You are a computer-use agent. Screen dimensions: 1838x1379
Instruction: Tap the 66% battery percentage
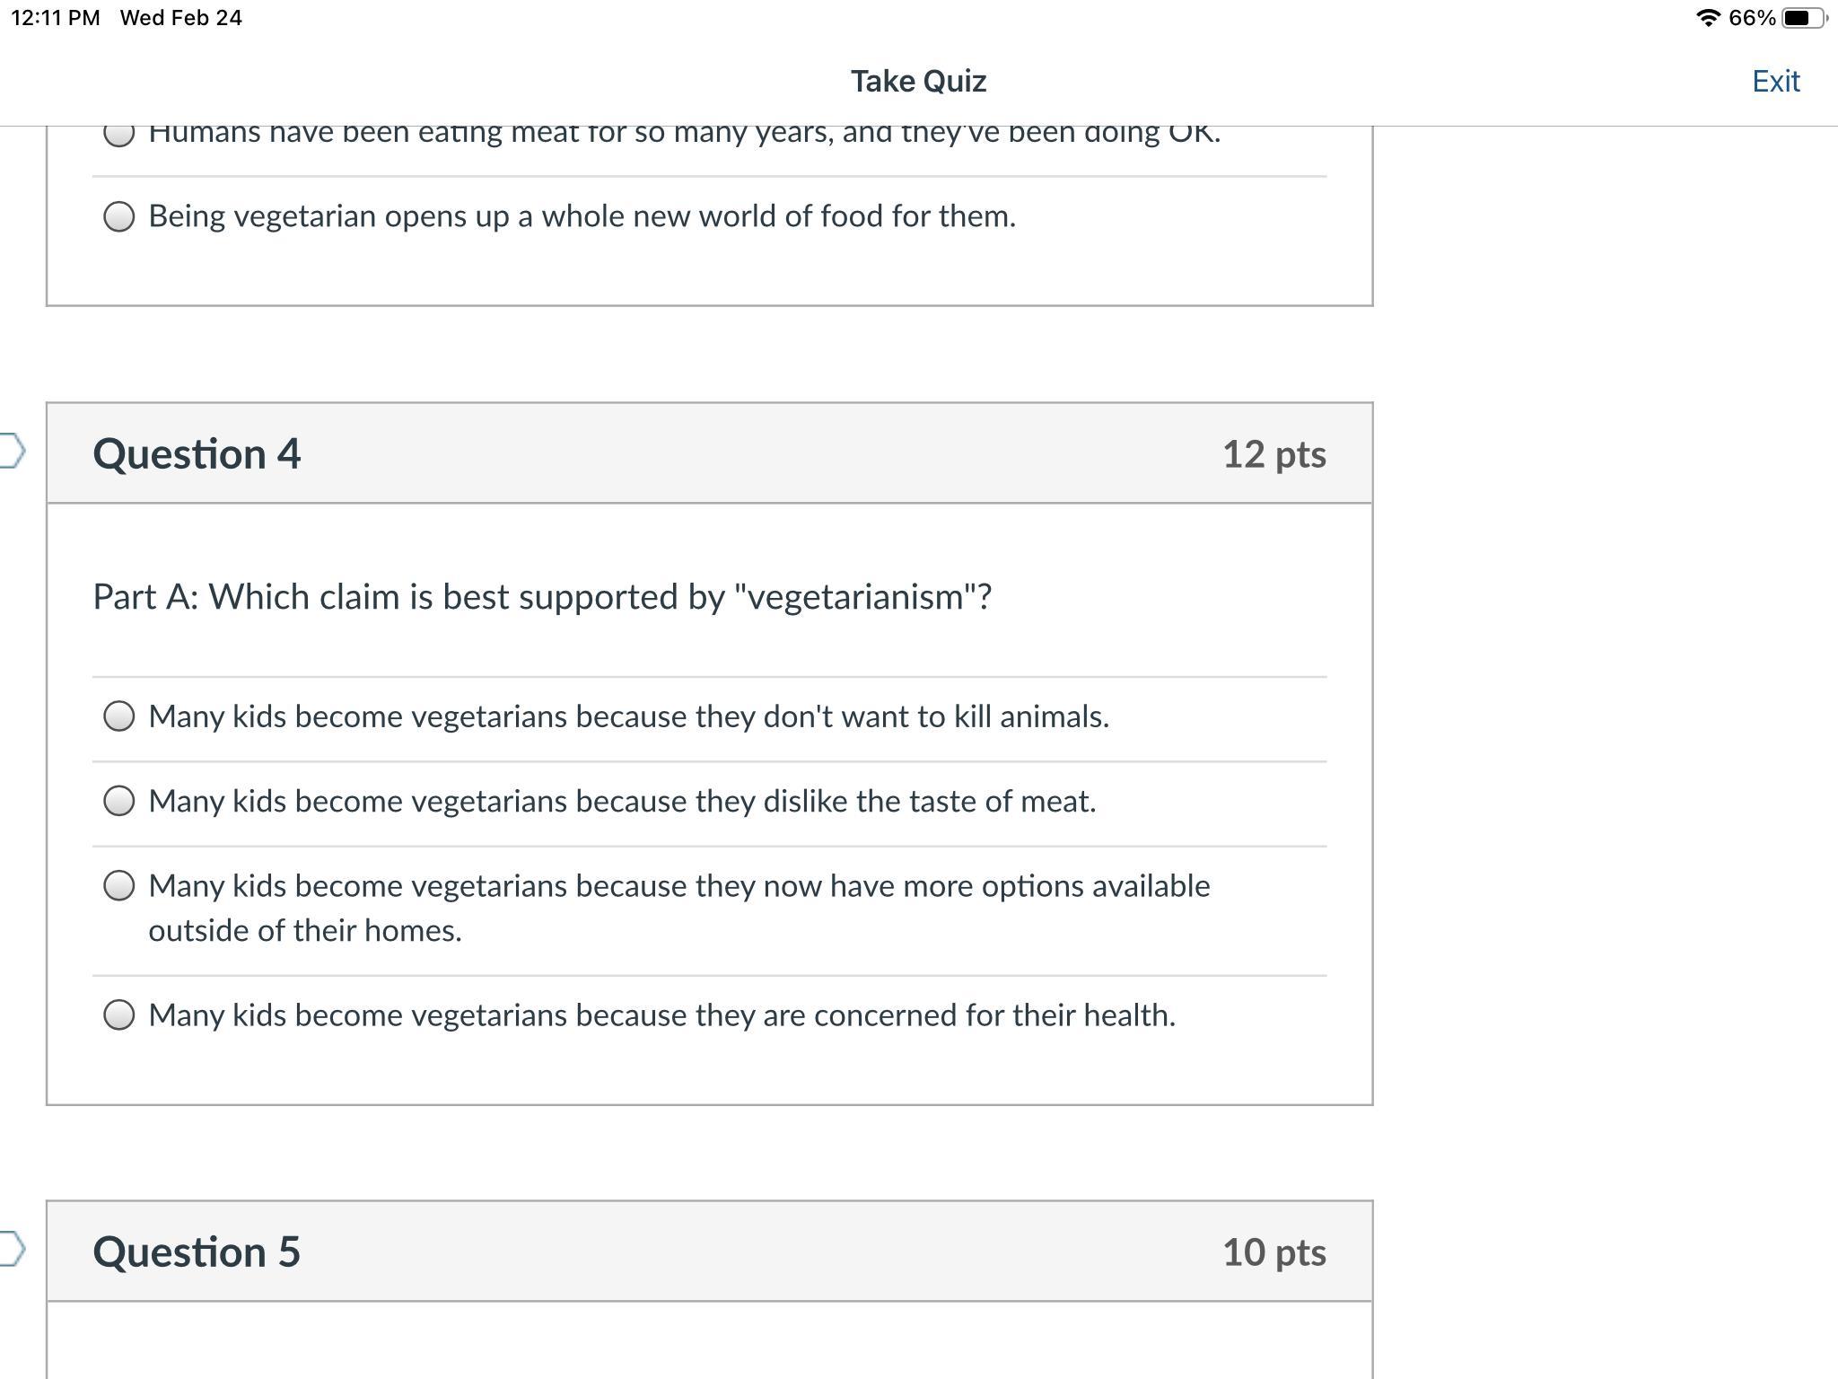(x=1751, y=18)
